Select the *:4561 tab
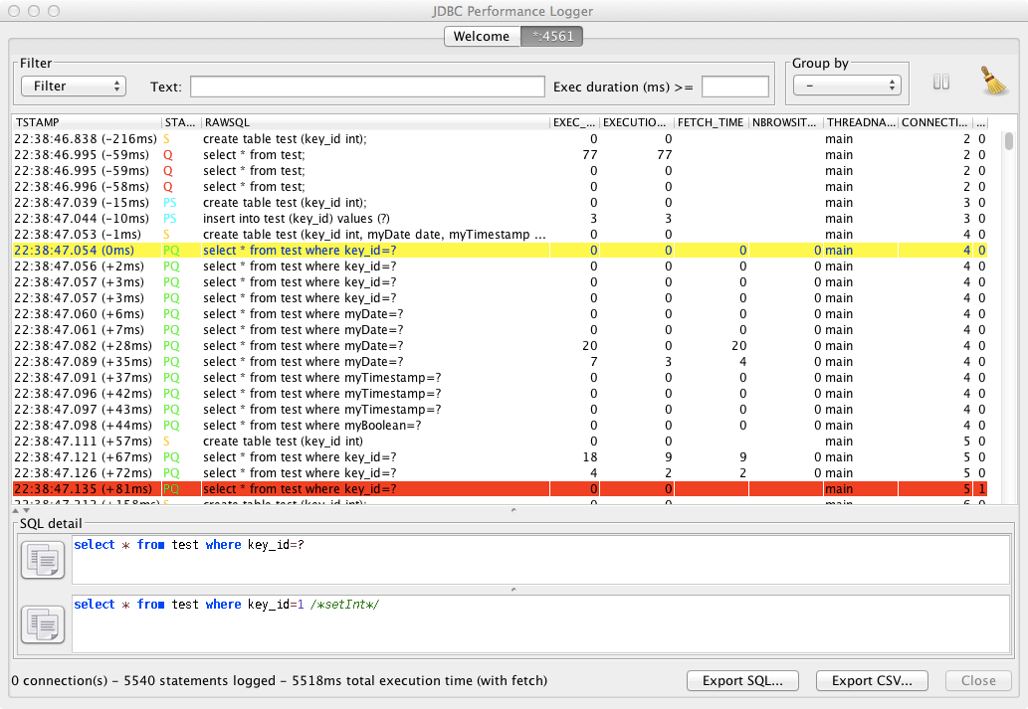 552,36
